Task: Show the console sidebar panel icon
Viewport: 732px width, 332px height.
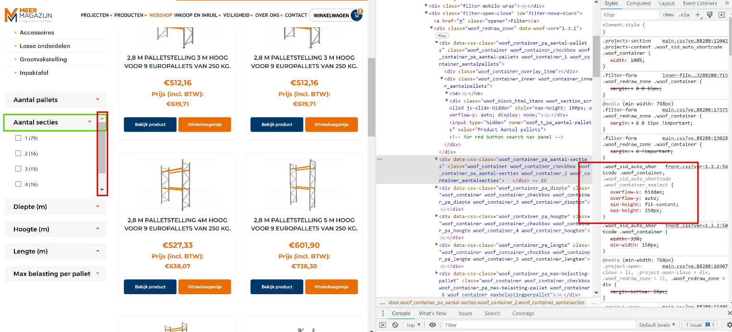Action: coord(383,325)
